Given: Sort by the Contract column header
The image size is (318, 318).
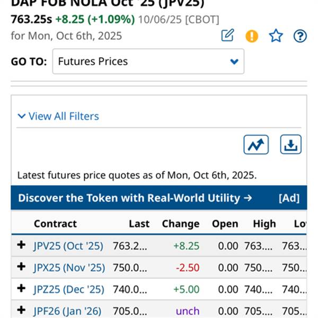Looking at the screenshot, I should [x=55, y=224].
